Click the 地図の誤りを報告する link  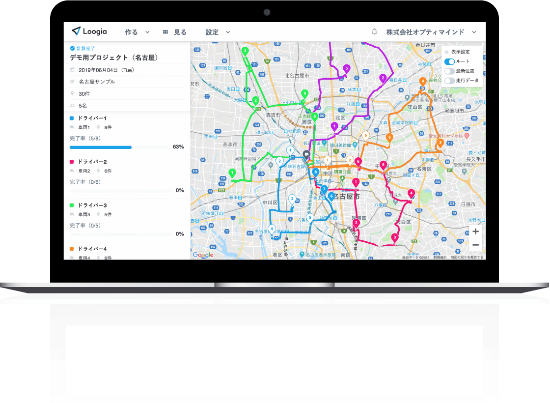point(467,257)
